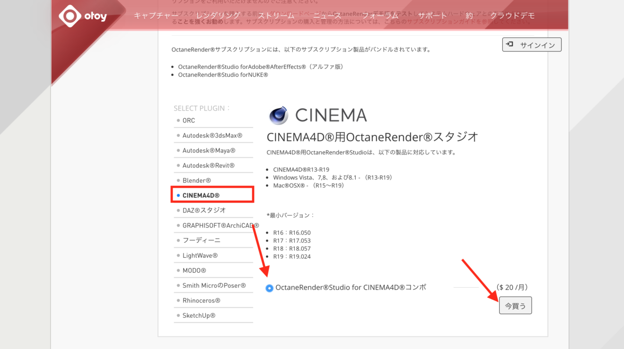The width and height of the screenshot is (624, 349).
Task: Click the Windows Vista compatibility line
Action: (x=332, y=177)
